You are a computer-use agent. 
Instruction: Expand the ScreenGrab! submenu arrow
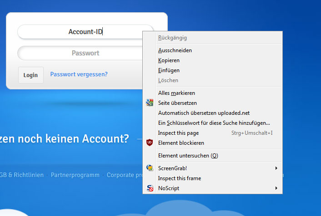(276, 168)
